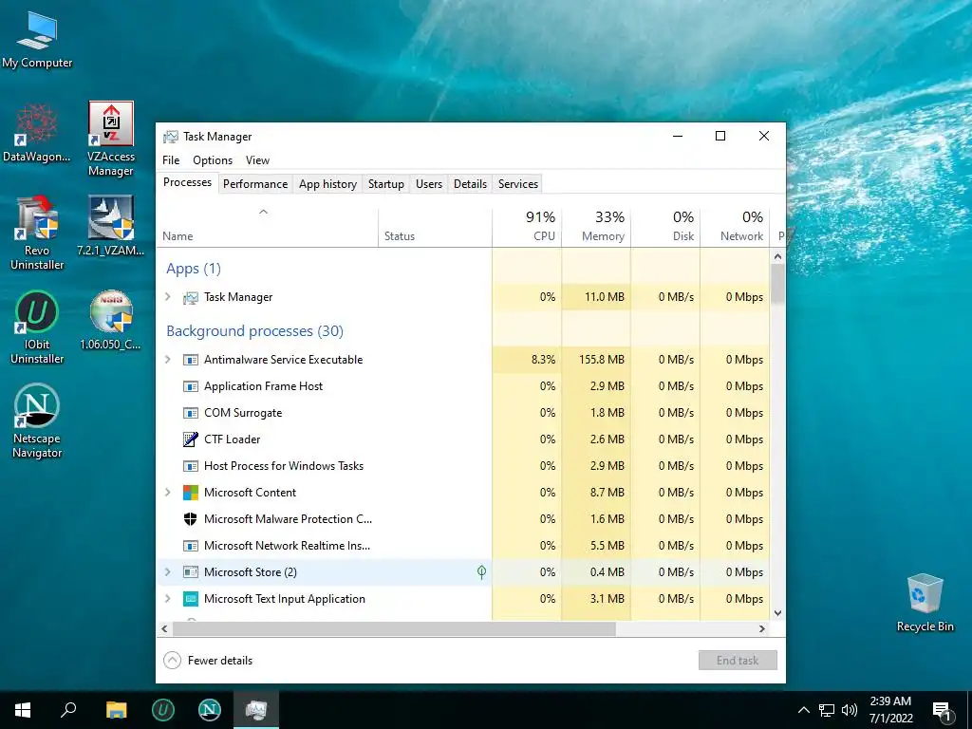Open network status tray icon
972x729 pixels.
827,710
